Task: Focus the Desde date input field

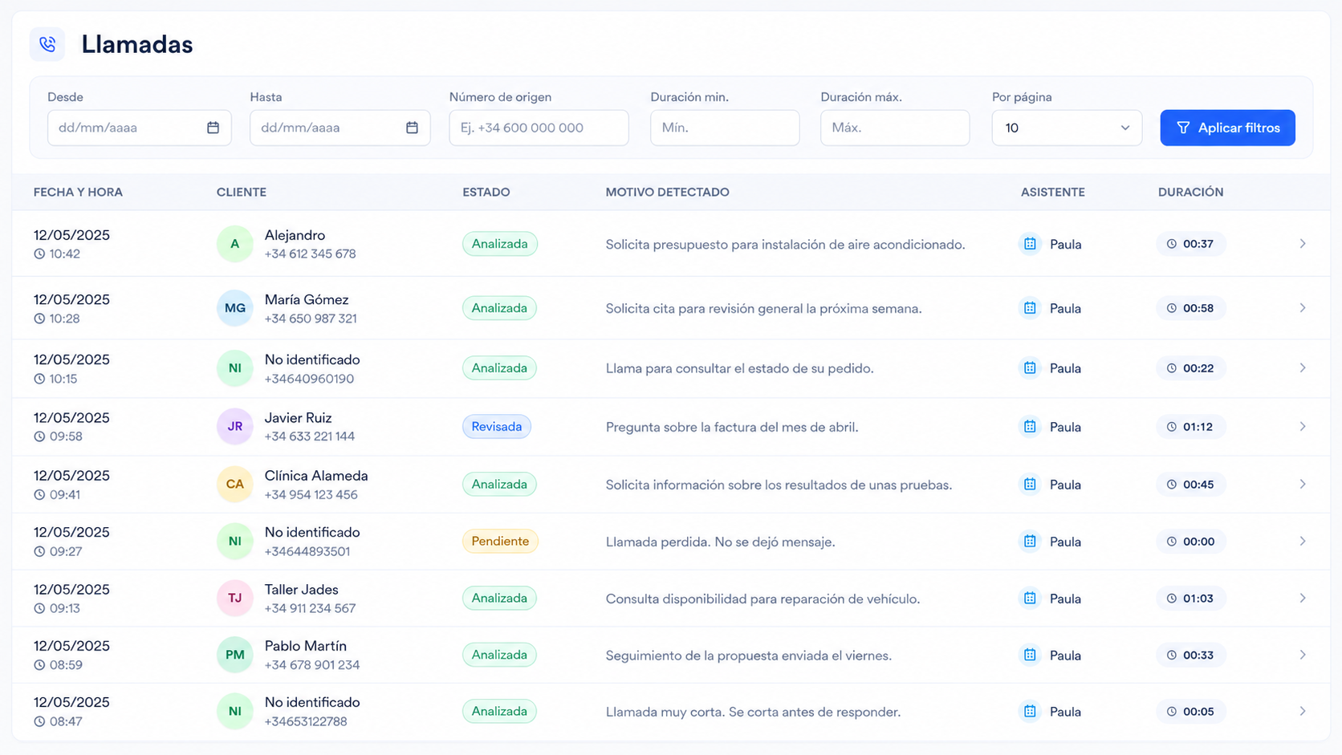Action: (139, 128)
